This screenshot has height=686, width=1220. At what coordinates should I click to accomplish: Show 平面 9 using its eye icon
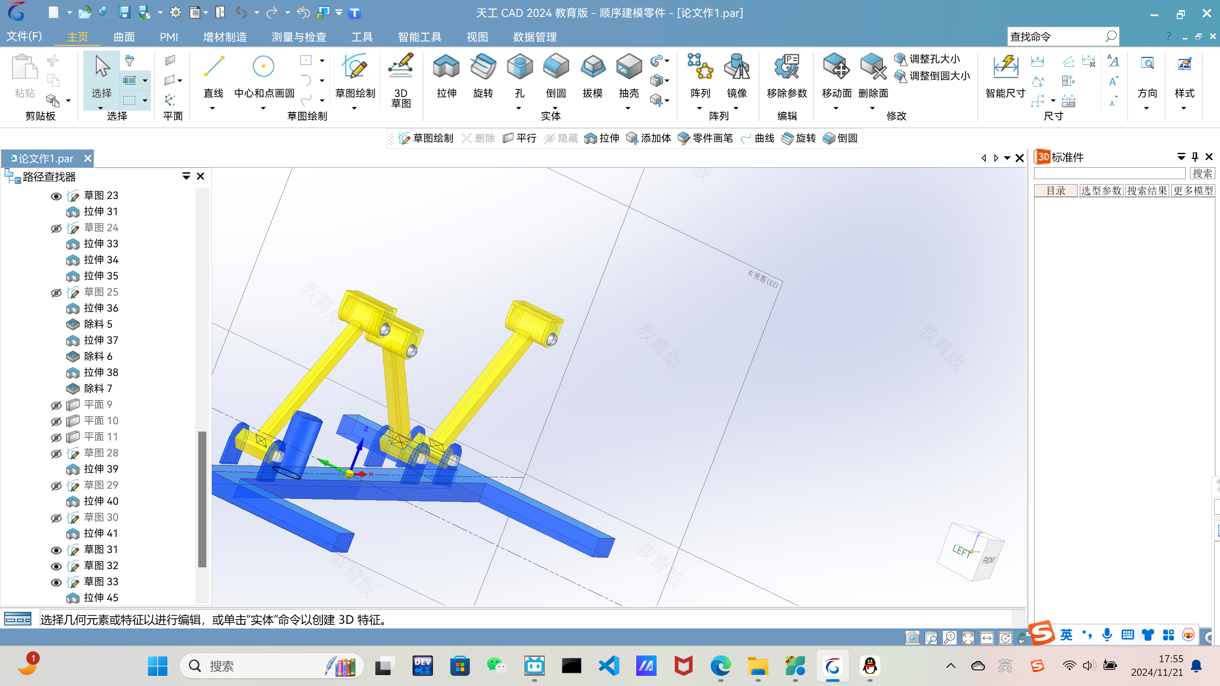[56, 405]
